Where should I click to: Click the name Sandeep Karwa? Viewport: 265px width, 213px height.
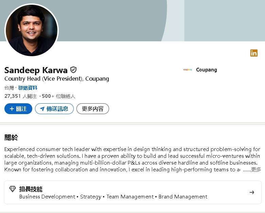point(36,70)
